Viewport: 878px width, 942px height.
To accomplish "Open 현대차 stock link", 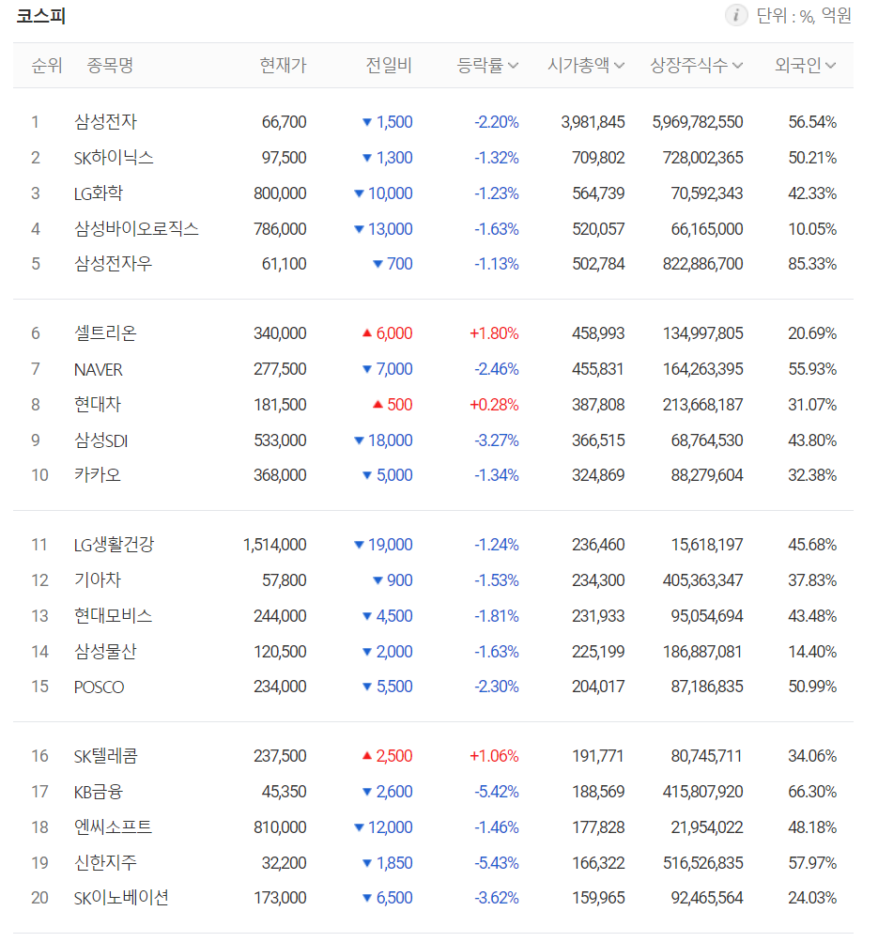I will pyautogui.click(x=98, y=405).
